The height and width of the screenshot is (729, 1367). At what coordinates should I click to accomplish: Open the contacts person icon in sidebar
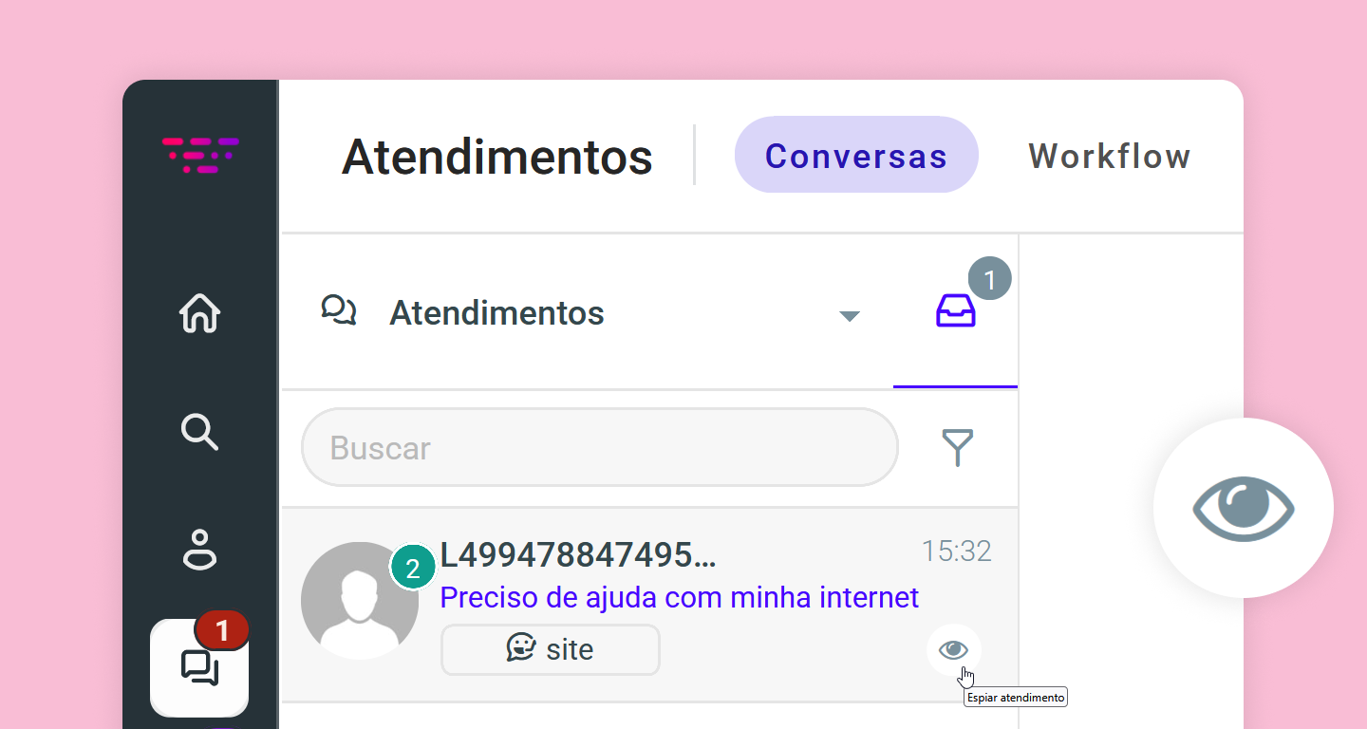click(199, 549)
